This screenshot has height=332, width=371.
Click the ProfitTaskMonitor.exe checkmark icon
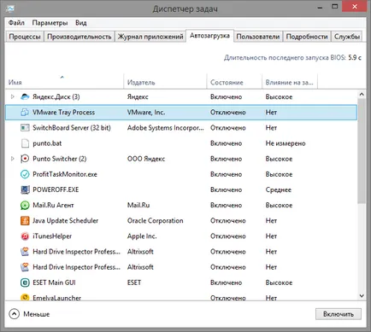[25, 174]
